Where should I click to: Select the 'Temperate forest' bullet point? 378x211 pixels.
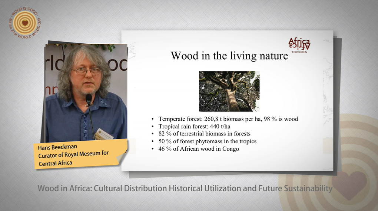228,119
